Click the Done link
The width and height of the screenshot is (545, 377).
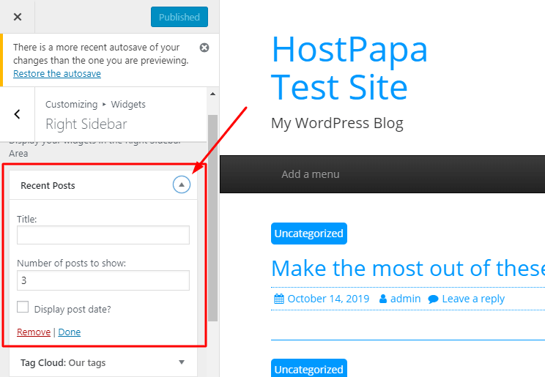tap(70, 332)
